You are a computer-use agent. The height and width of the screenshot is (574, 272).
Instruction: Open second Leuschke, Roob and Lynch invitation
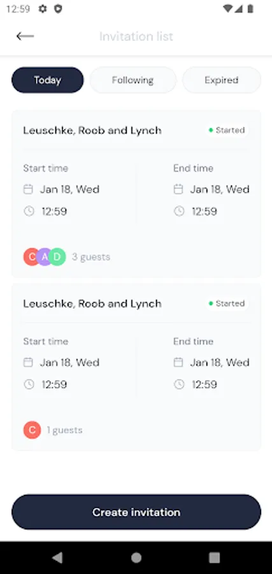[136, 367]
